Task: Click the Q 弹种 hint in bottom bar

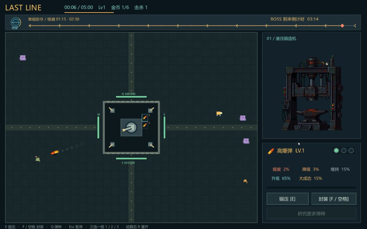Action: [56, 227]
